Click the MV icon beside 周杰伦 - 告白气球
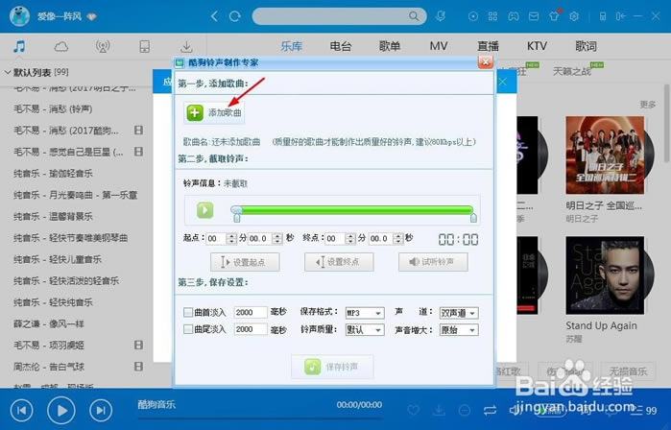671x430 pixels. click(138, 367)
